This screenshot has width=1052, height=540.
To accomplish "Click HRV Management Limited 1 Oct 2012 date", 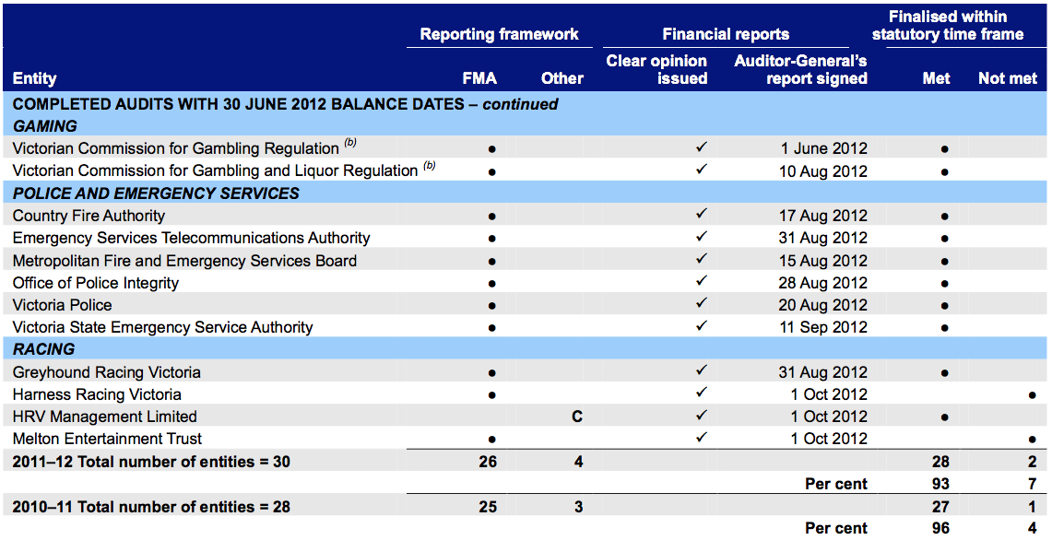I will [829, 417].
